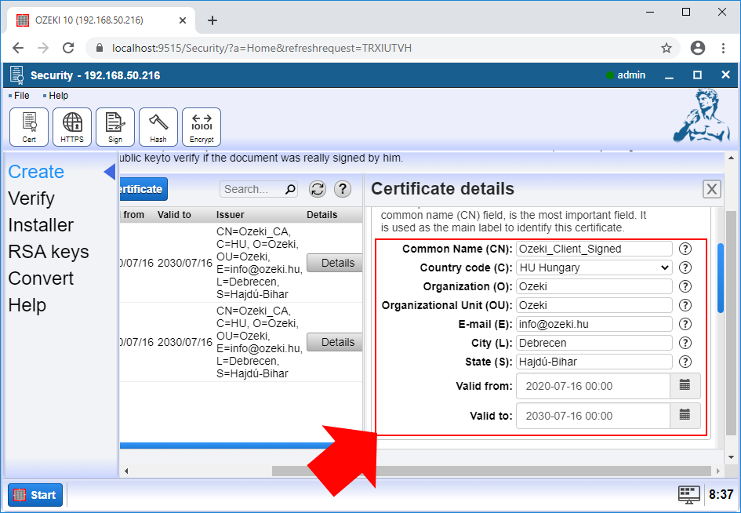Open the calendar picker for Valid from
The height and width of the screenshot is (513, 741).
click(x=685, y=386)
